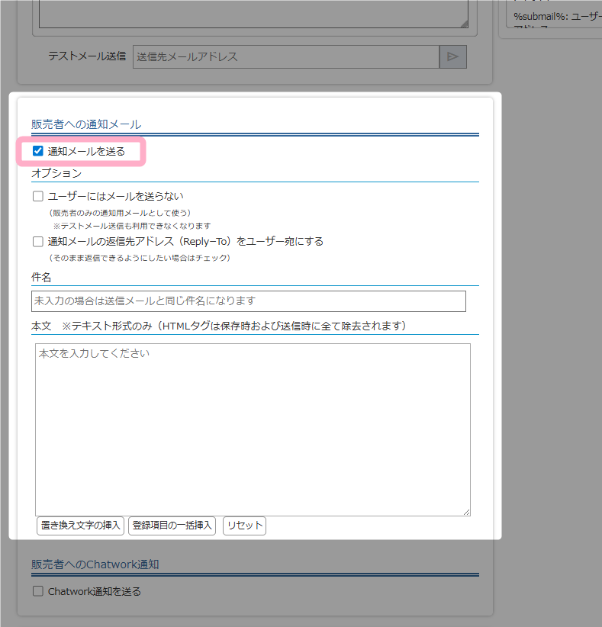Enable Chatwork通知を送る checkbox
602x627 pixels.
click(x=38, y=591)
